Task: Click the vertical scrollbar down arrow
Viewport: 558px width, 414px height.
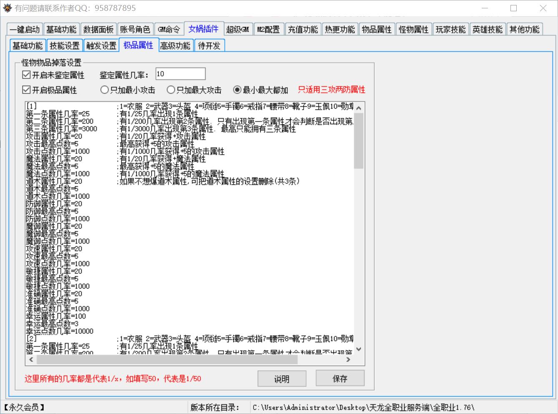Action: click(359, 349)
